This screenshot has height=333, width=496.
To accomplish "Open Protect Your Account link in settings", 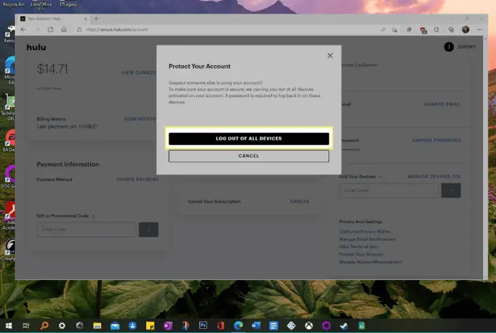I will pyautogui.click(x=361, y=254).
